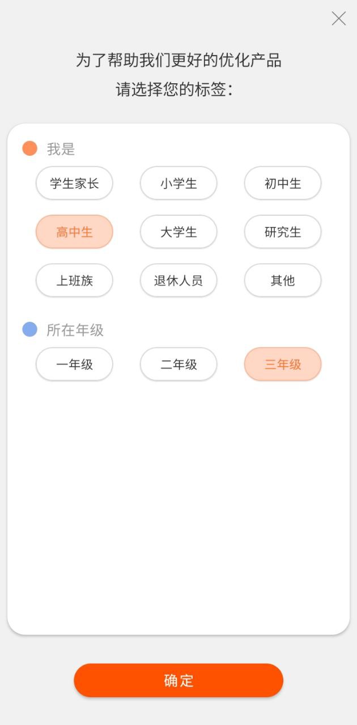
Task: Tap the 上班族 tag
Action: pos(74,281)
